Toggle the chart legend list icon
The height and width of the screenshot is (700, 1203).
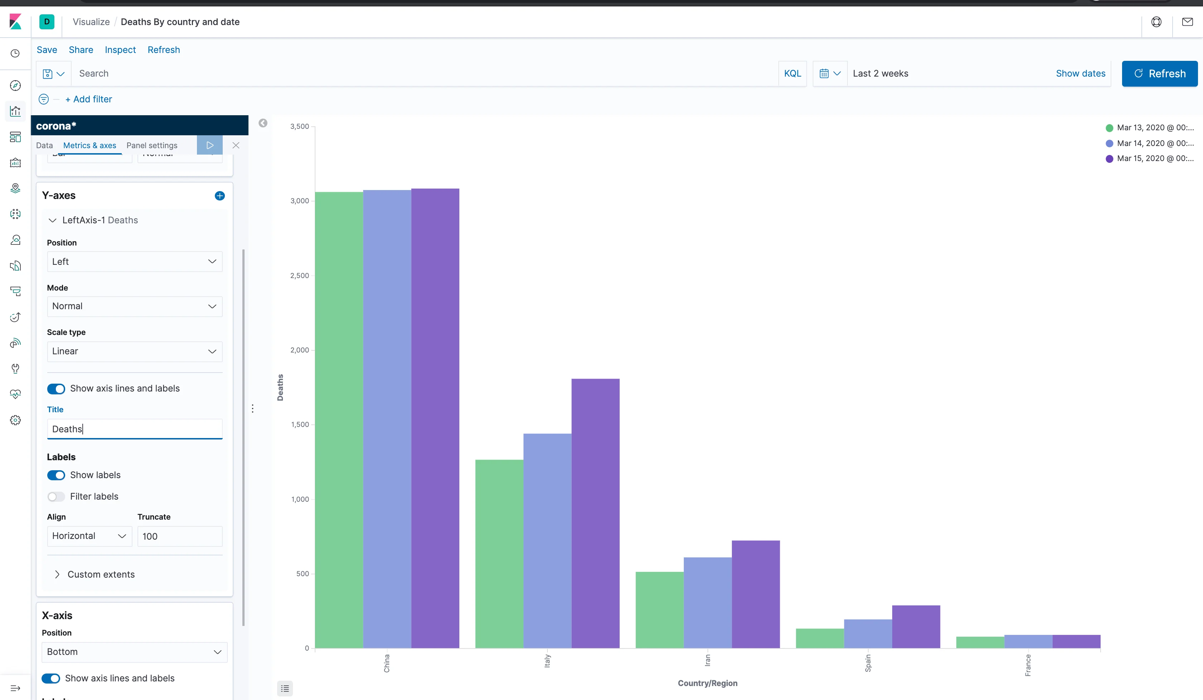coord(285,688)
